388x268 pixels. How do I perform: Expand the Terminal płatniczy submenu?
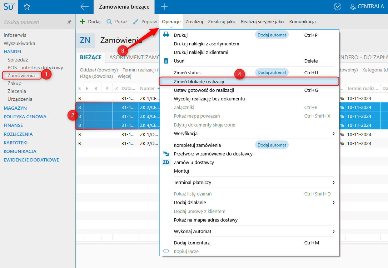pos(333,182)
